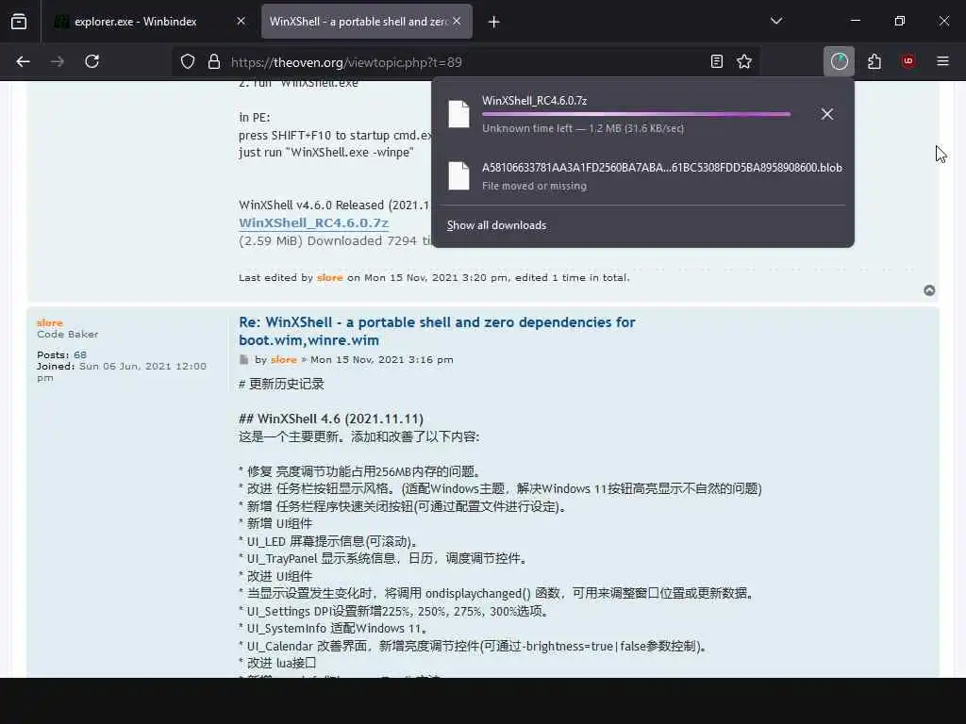Screen dimensions: 966x724
Task: Show all downloads
Action: coord(496,225)
